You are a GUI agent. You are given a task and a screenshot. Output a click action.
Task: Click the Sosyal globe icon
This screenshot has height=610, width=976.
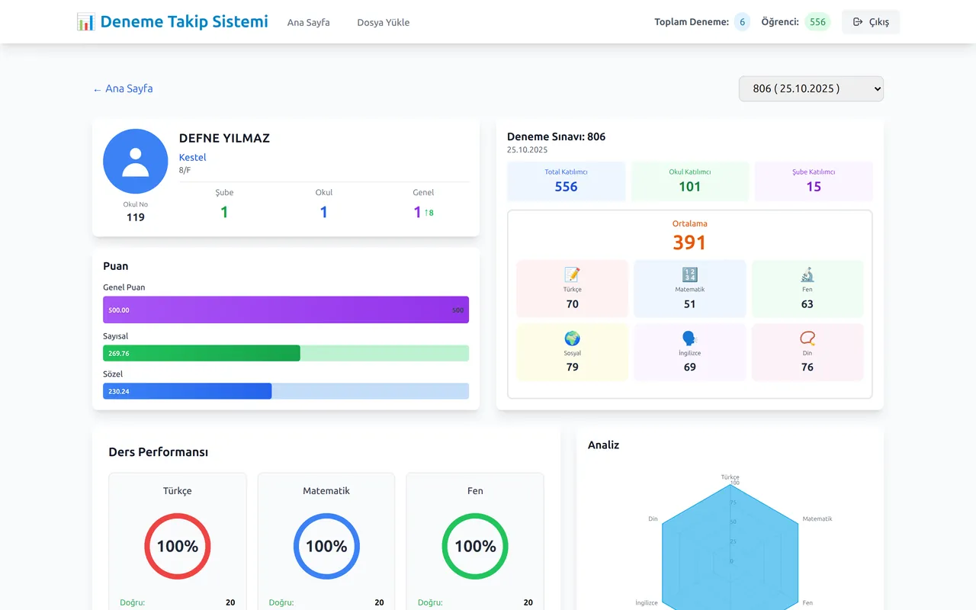click(x=573, y=338)
